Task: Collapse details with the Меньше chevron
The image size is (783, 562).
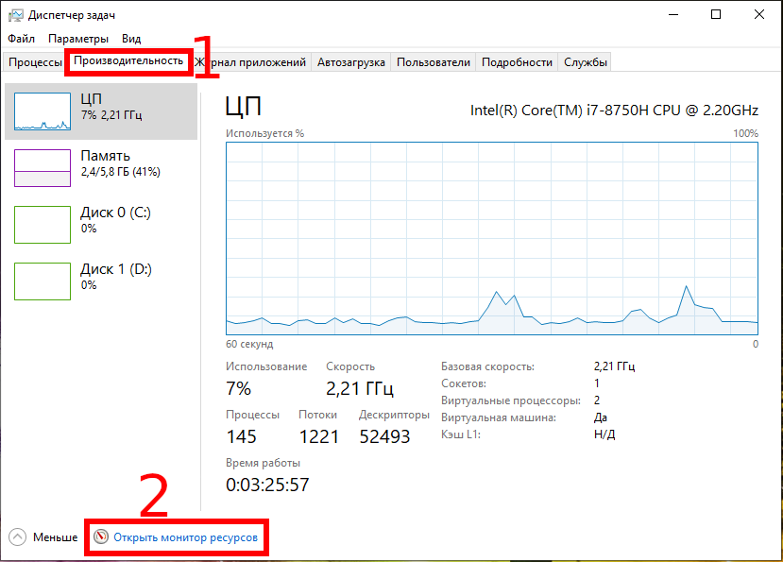Action: 18,537
